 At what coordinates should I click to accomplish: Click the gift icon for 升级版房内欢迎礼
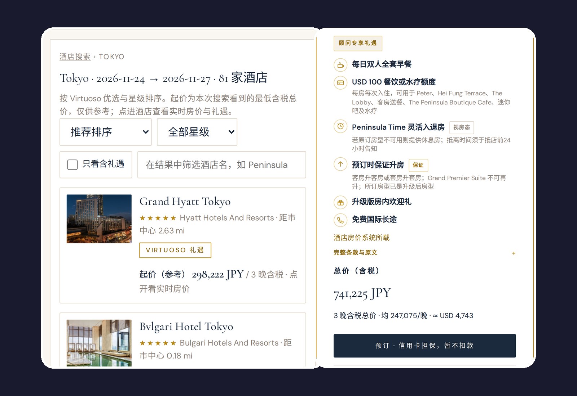pos(340,202)
